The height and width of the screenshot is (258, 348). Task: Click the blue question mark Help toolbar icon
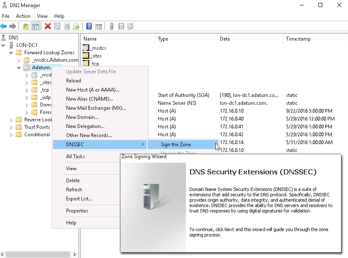tap(89, 27)
